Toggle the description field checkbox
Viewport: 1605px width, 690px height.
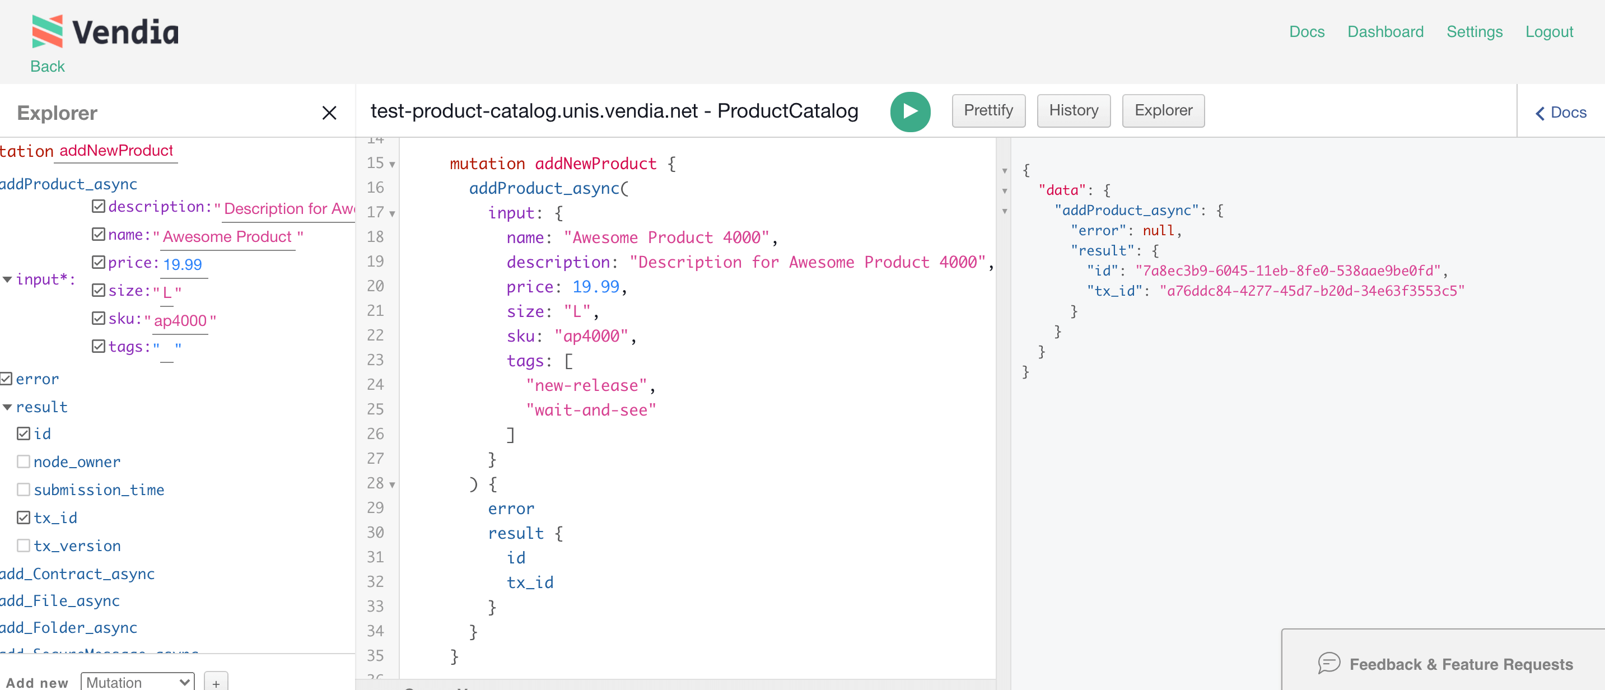click(98, 206)
